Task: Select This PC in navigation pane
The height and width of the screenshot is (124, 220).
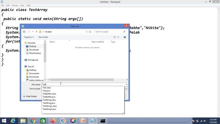Action: (x=31, y=66)
